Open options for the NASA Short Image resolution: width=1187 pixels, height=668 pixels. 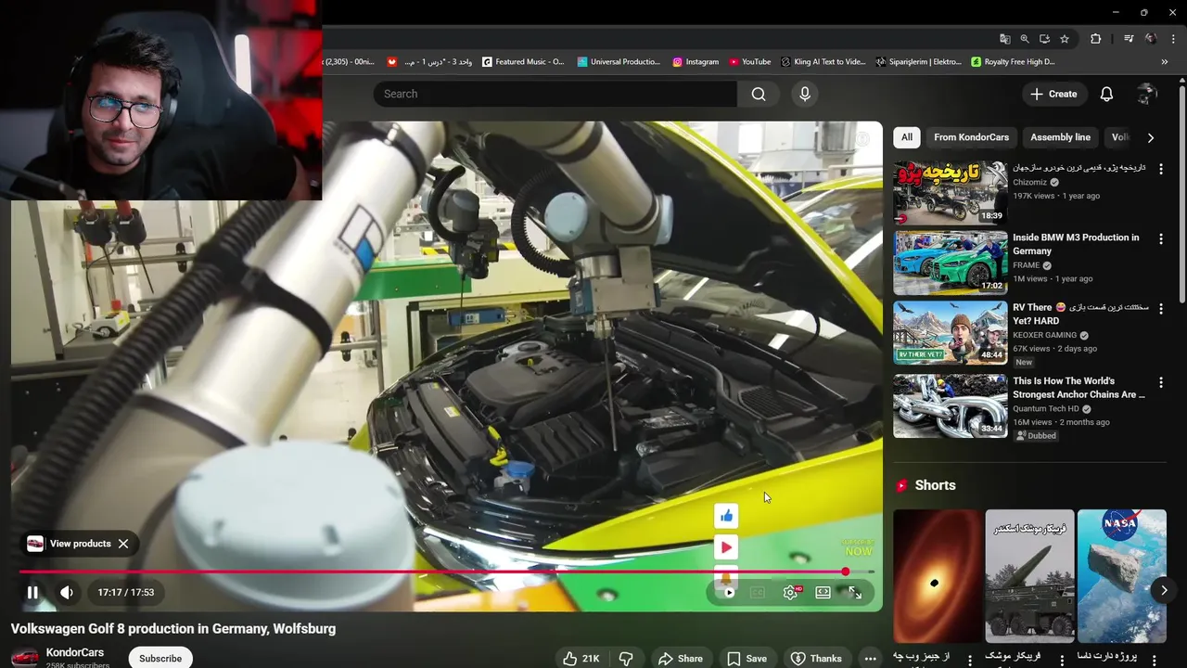[x=1154, y=660]
